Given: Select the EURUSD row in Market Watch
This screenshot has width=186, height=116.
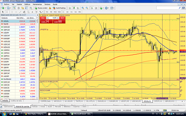Looking at the screenshot, I should coord(18,27).
